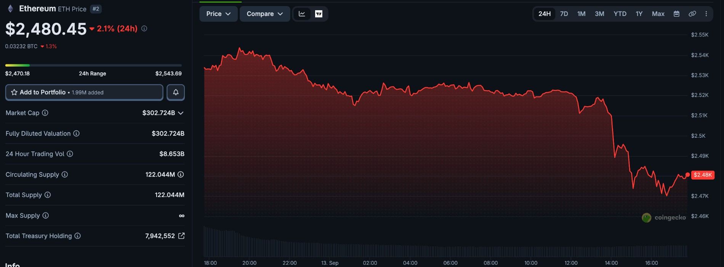Click the 2.1% (24h) change label
The width and height of the screenshot is (724, 267).
coord(117,29)
